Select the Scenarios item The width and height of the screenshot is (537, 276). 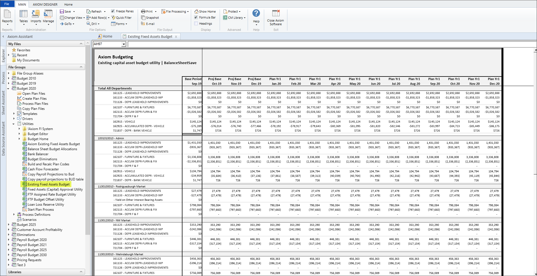tap(27, 220)
